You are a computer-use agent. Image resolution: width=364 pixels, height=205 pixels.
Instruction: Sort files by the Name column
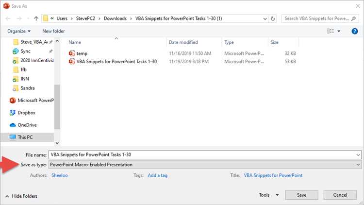point(75,42)
